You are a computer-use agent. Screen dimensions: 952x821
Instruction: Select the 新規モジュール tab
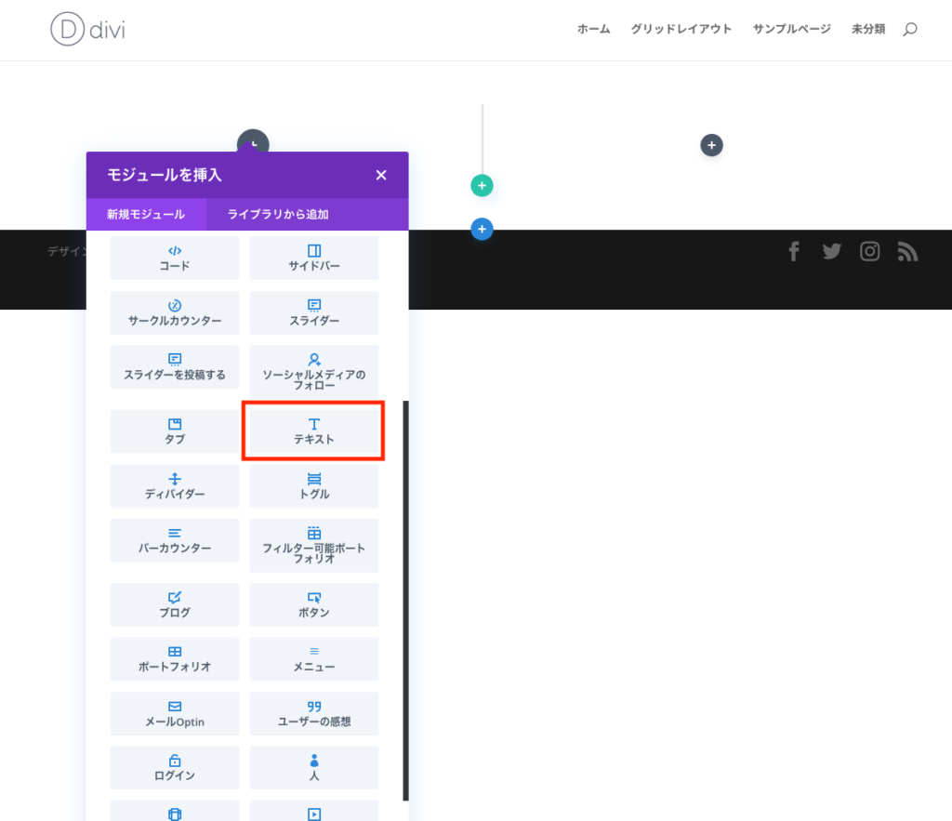tap(146, 214)
